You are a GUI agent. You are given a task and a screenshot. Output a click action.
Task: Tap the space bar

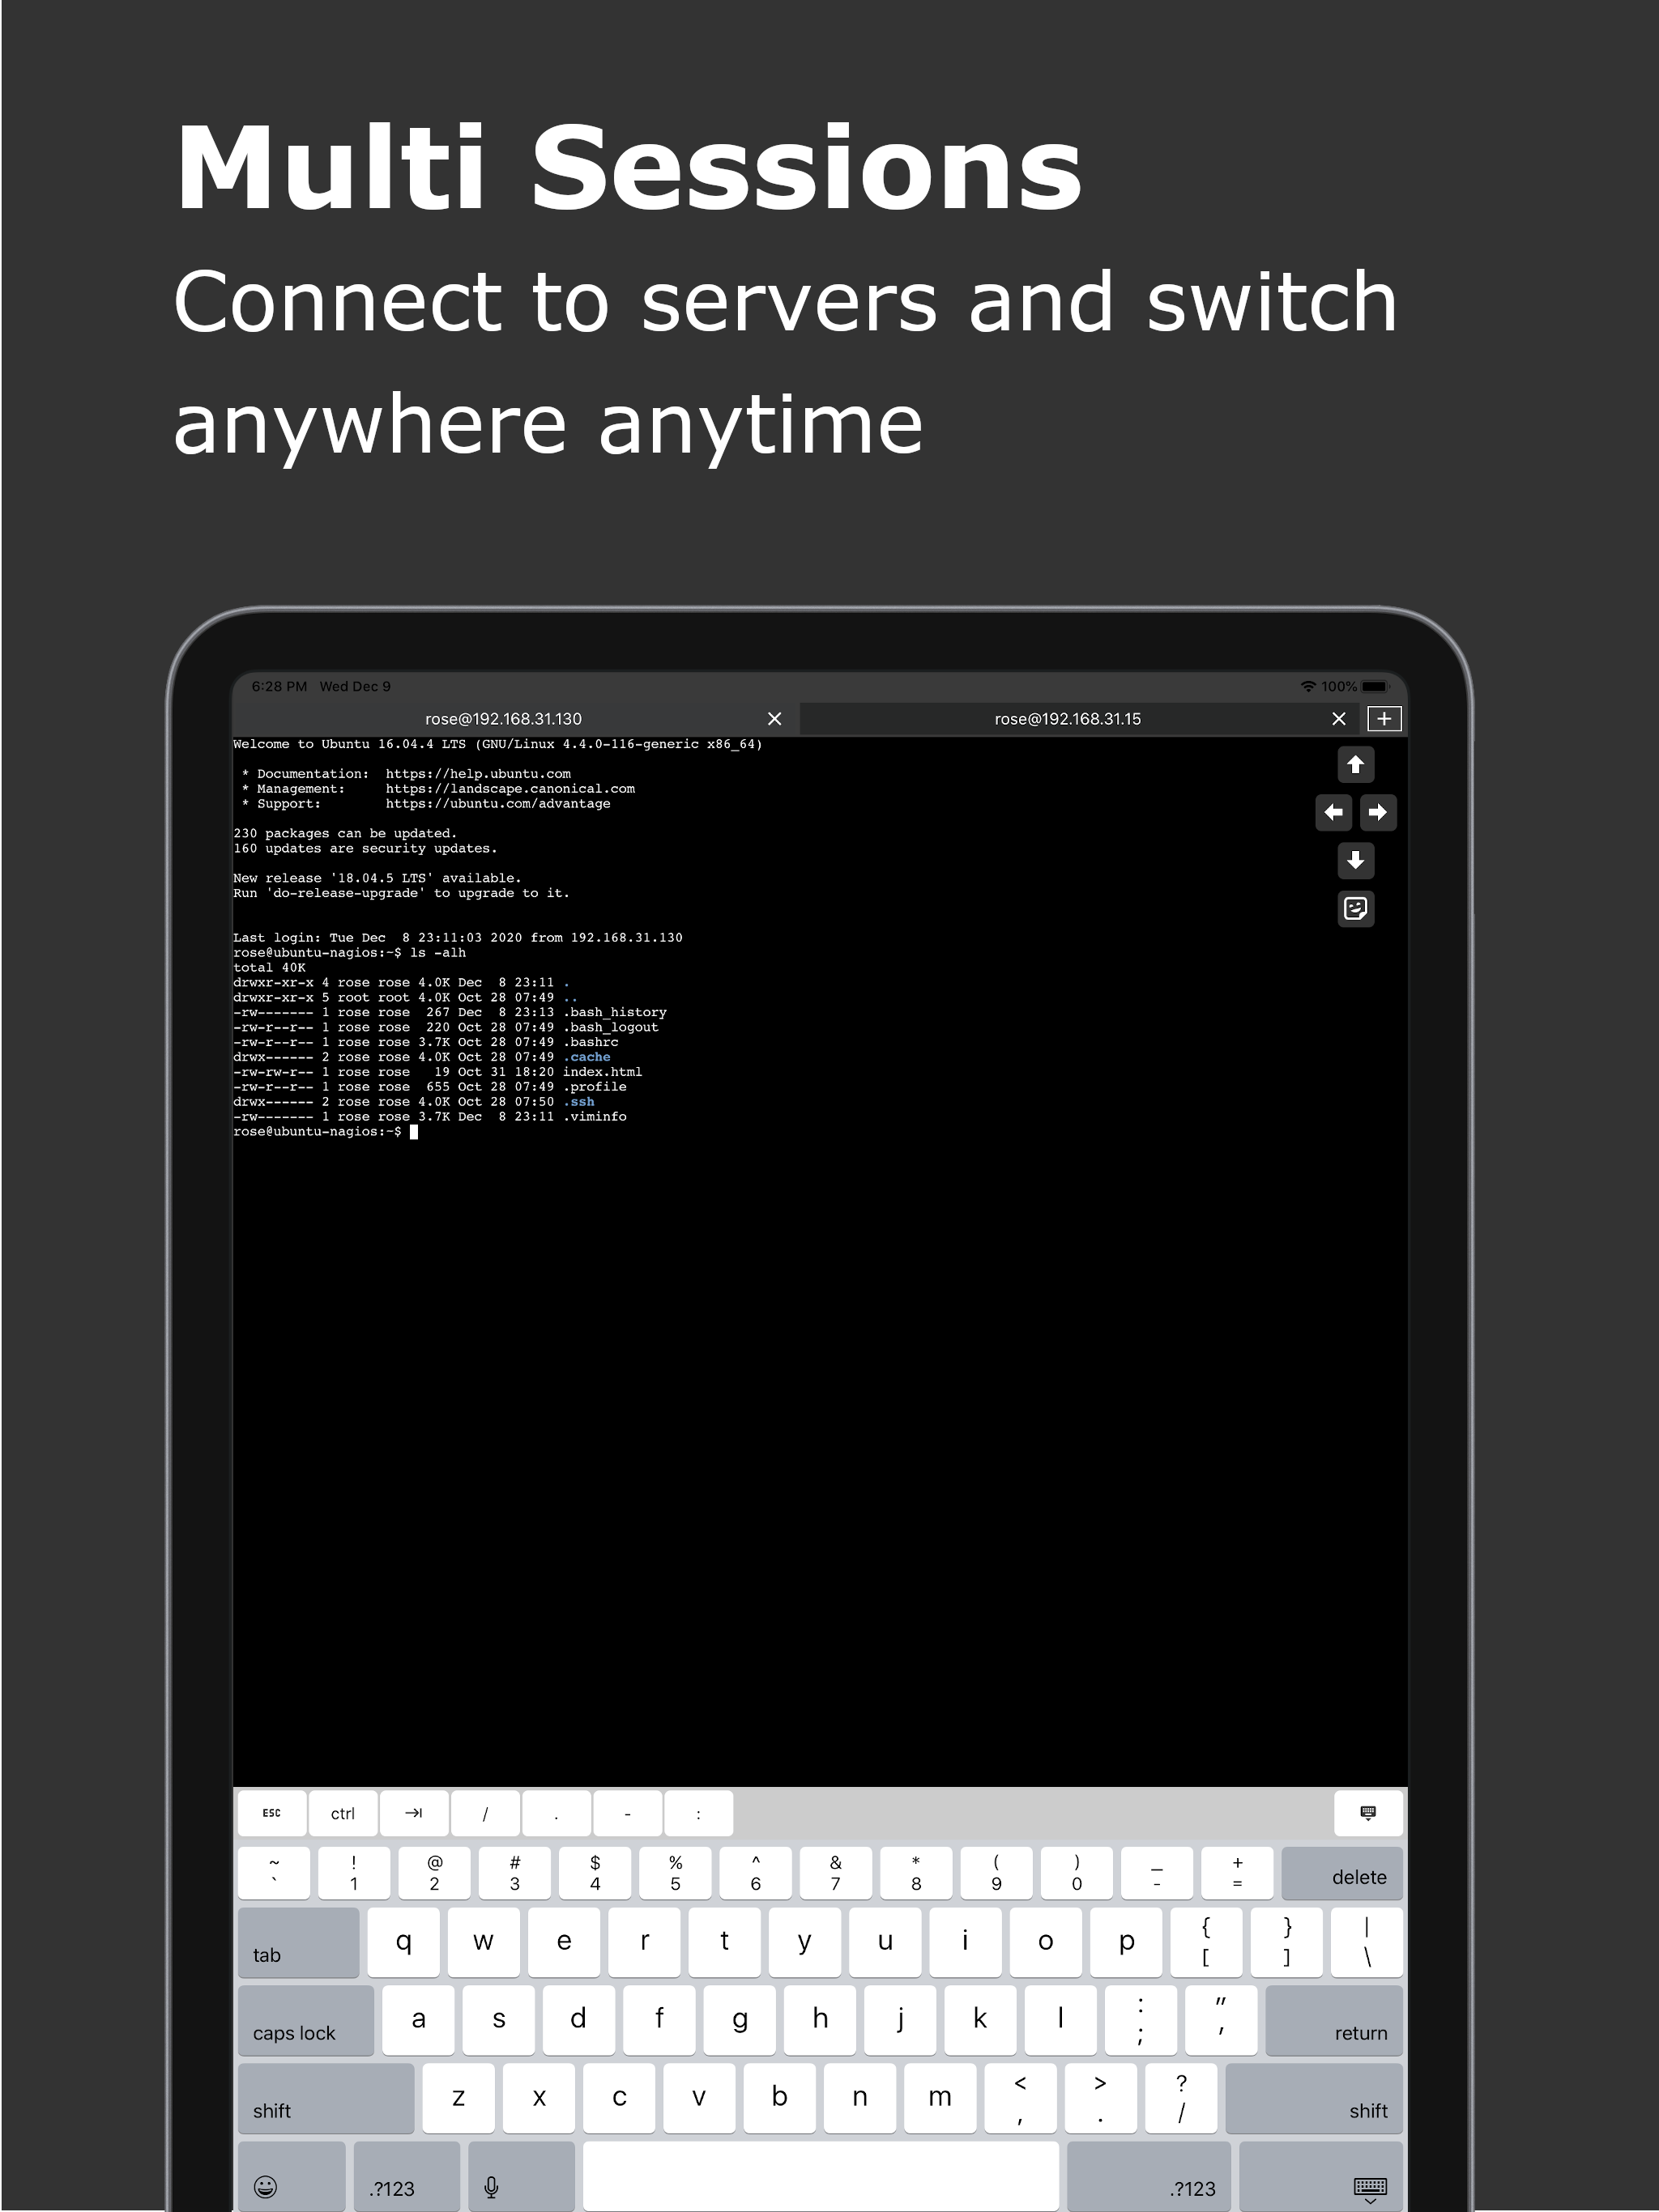coord(821,2176)
